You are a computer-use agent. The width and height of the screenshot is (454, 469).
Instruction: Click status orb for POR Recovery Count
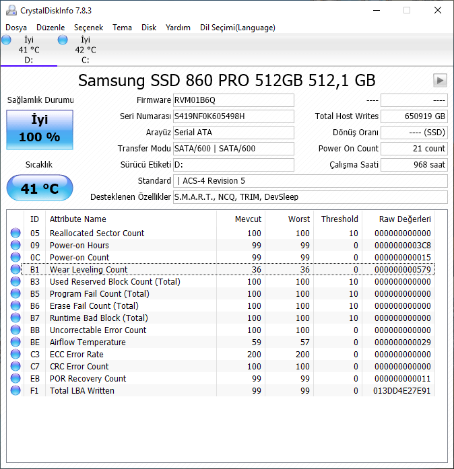(x=15, y=378)
